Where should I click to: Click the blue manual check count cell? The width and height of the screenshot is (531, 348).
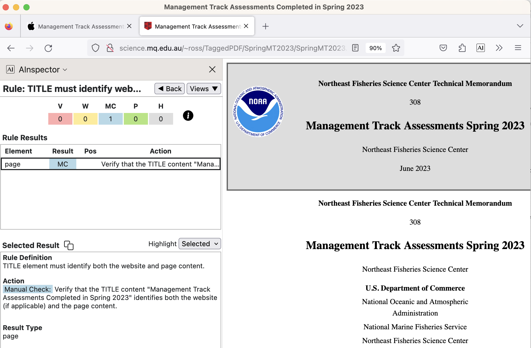[x=111, y=119]
